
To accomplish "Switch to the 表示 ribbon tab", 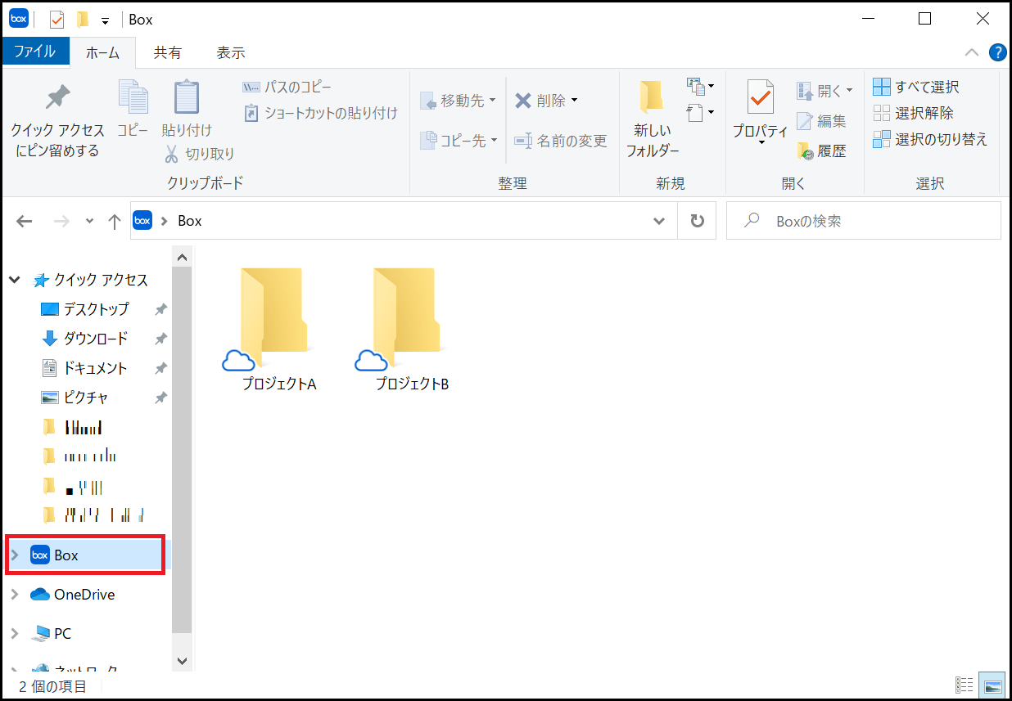I will tap(231, 52).
